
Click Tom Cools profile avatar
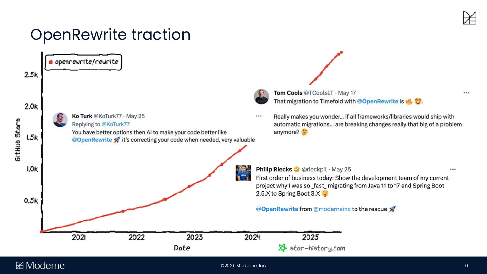coord(261,97)
